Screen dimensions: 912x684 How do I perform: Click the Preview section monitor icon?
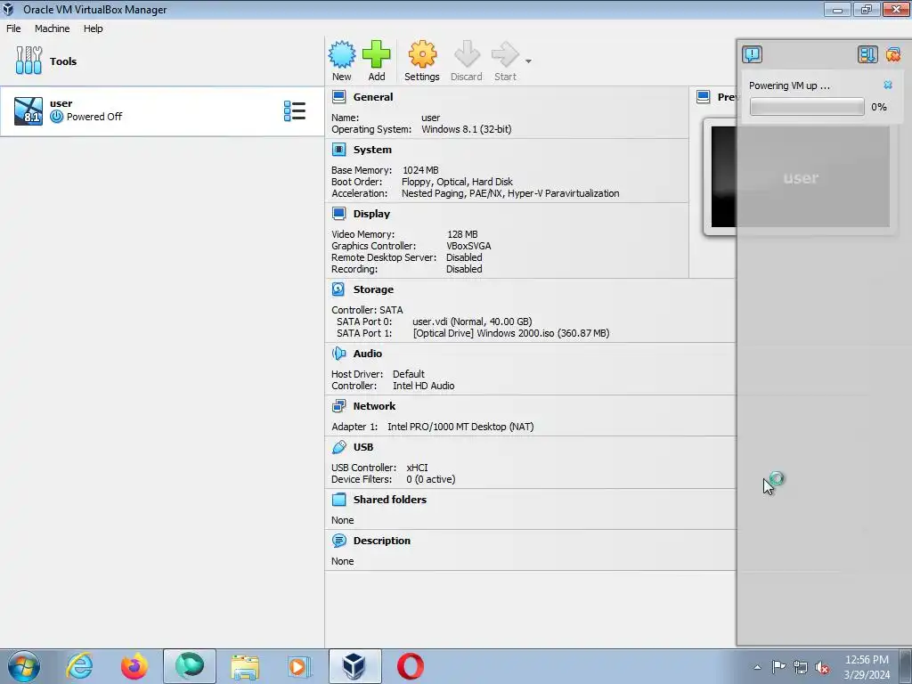[704, 96]
